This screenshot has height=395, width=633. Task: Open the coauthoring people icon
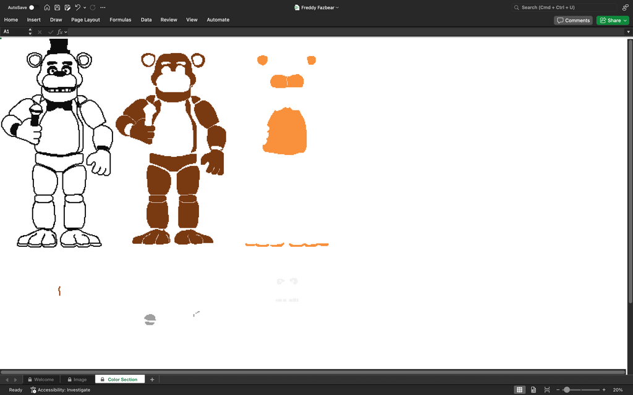(626, 7)
